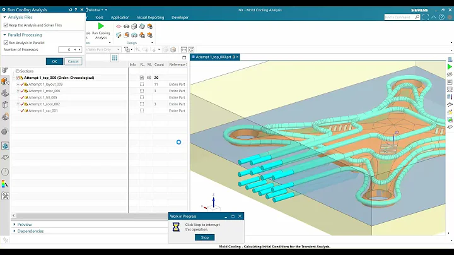Image resolution: width=454 pixels, height=255 pixels.
Task: Click the orange stacked blocks icon in Design bottom row
Action: pos(142,35)
